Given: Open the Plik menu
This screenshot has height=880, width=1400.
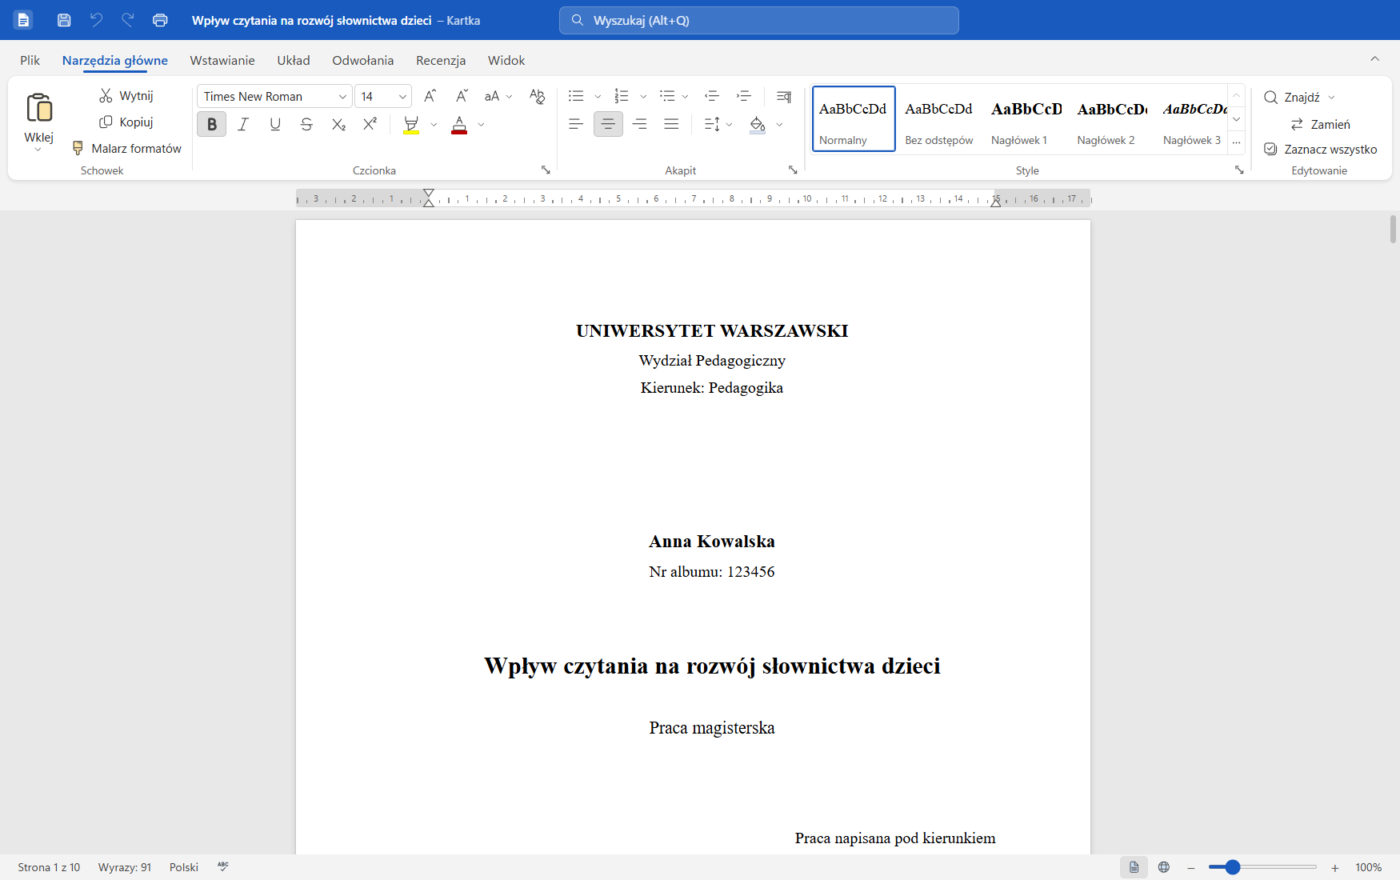Looking at the screenshot, I should pos(30,60).
